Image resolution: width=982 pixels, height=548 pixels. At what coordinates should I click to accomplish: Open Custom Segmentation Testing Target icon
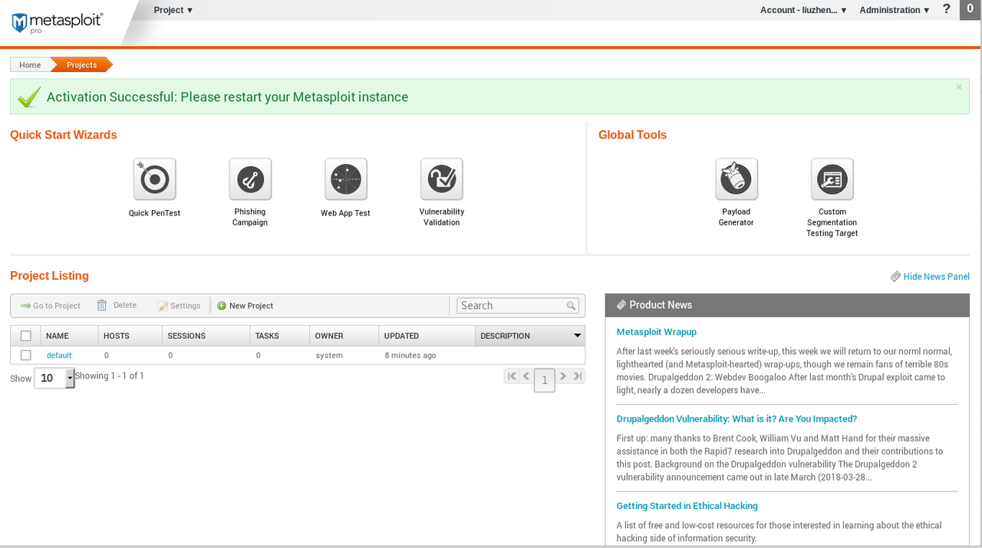point(832,179)
